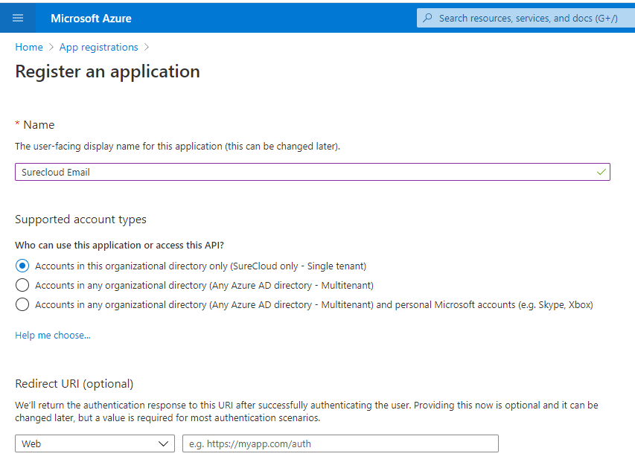The width and height of the screenshot is (635, 471).
Task: Select Single tenant account option
Action: (x=22, y=266)
